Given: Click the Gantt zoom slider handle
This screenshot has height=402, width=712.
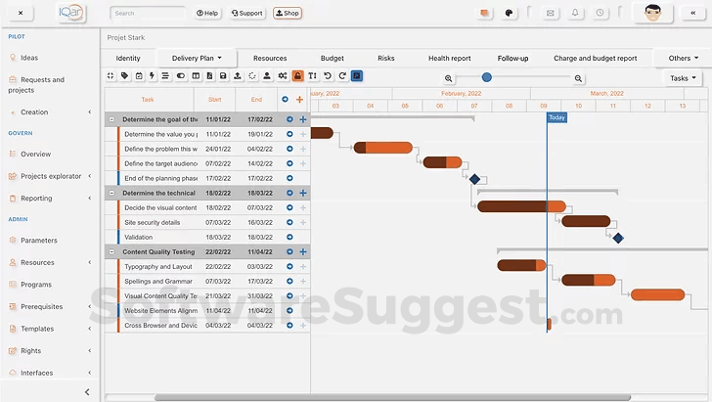Looking at the screenshot, I should 487,77.
